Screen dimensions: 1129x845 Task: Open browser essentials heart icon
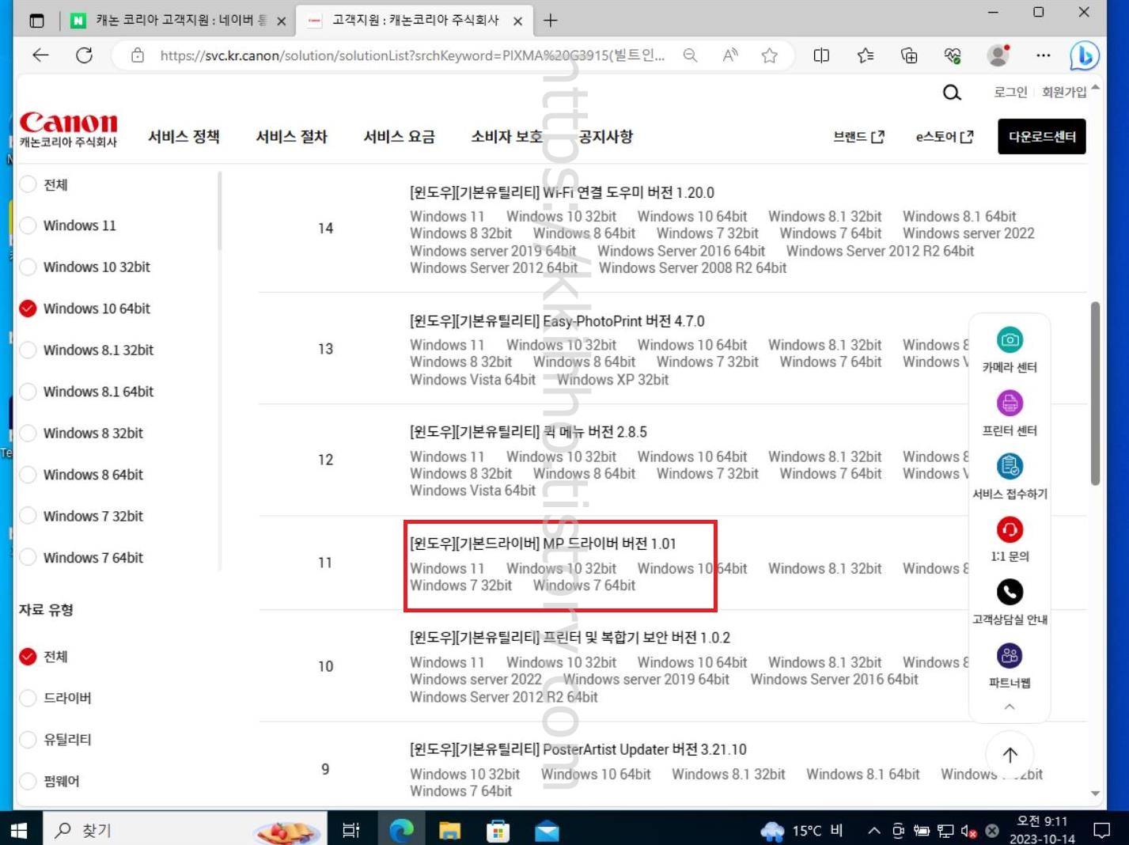pos(953,55)
